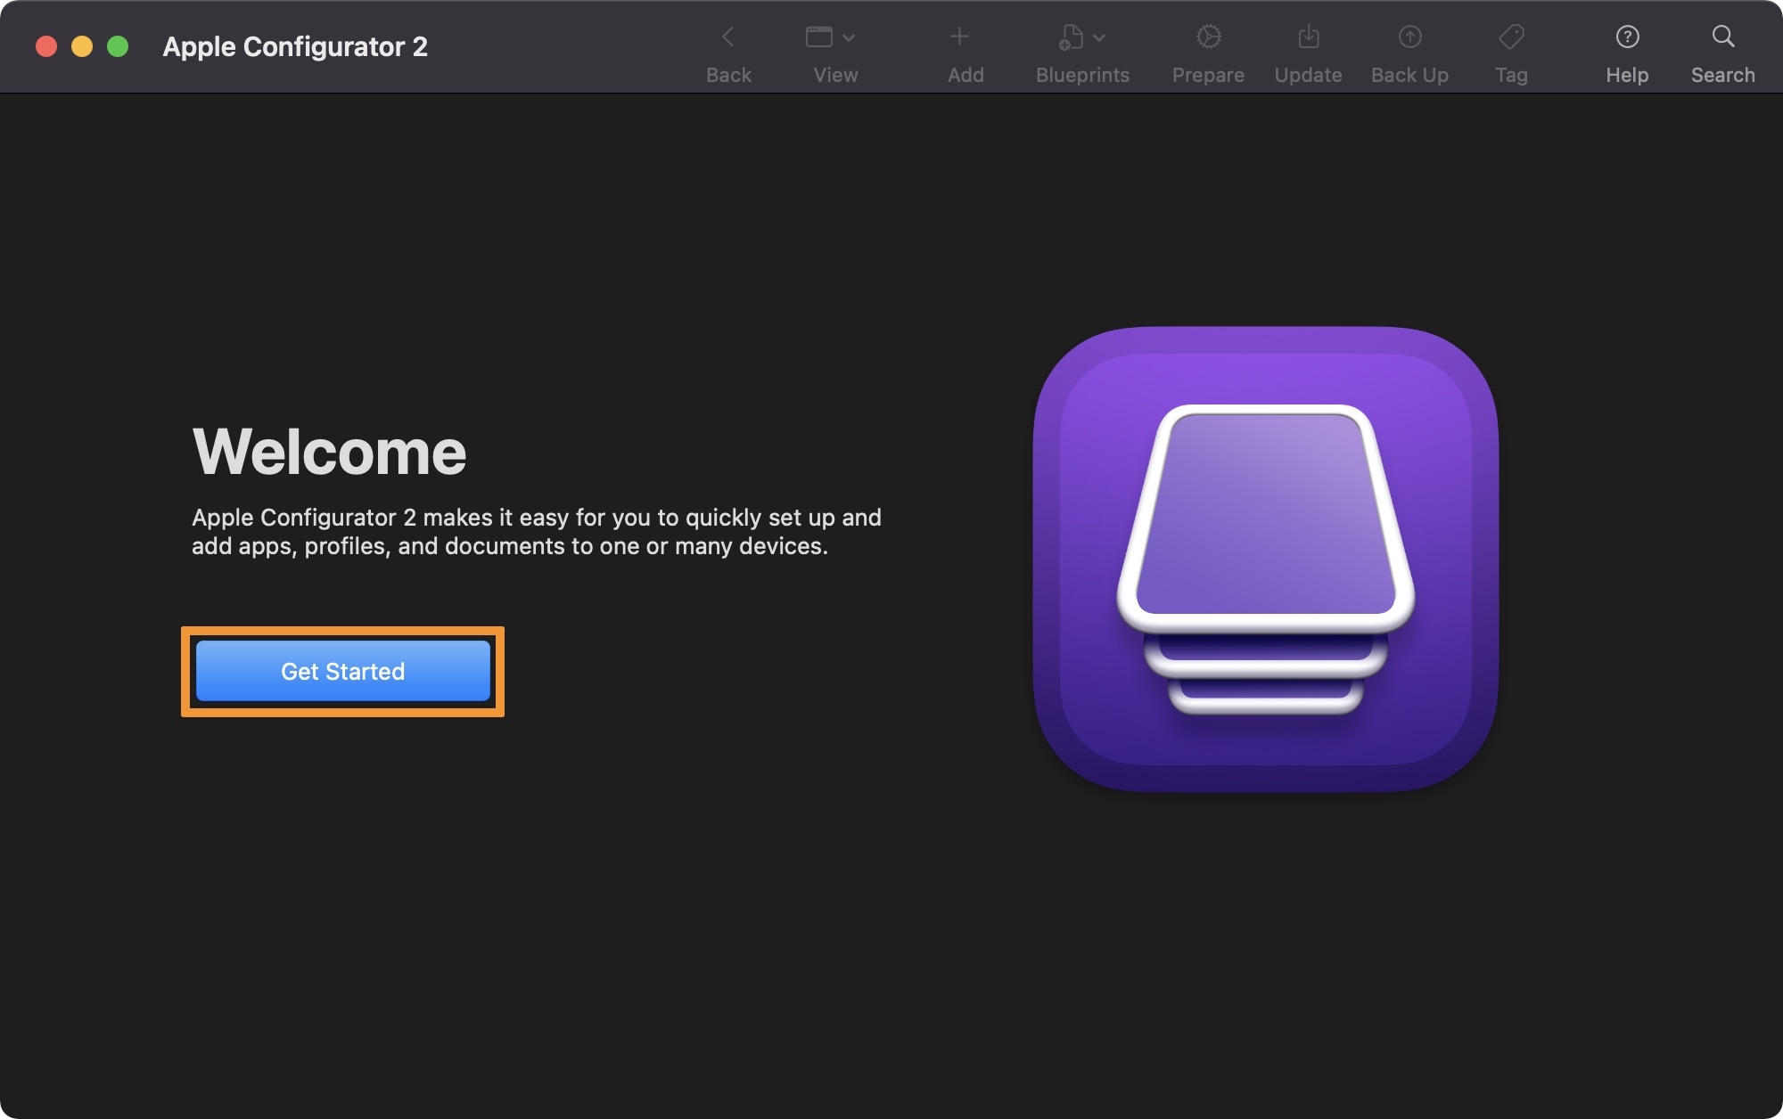Screen dimensions: 1783x1119
Task: Minimize window with the yellow button
Action: point(82,46)
